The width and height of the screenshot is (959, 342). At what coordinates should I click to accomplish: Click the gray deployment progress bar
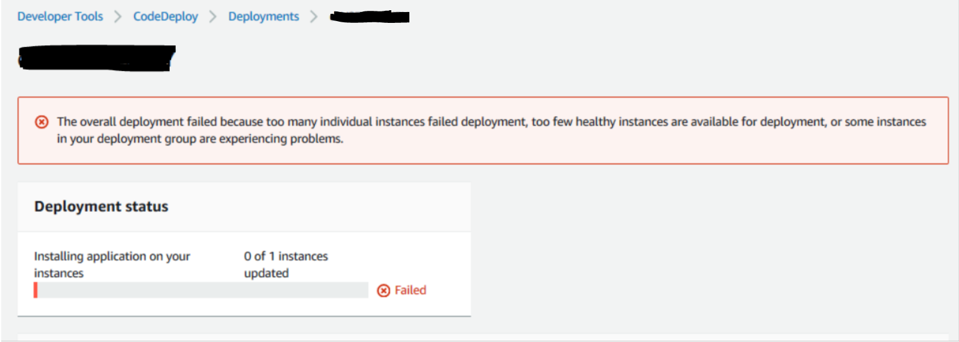pyautogui.click(x=202, y=290)
